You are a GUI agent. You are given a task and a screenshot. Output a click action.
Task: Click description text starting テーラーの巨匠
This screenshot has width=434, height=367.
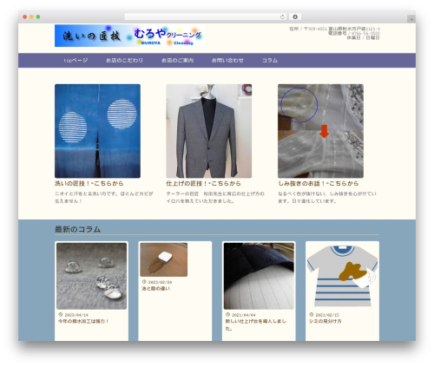point(215,197)
